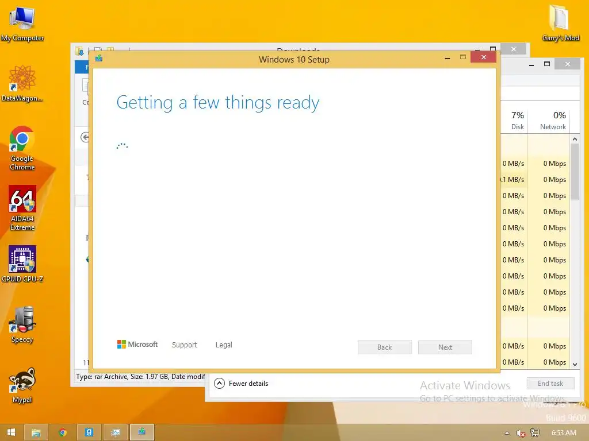Launch the Google Chrome desktop shortcut

click(x=22, y=148)
